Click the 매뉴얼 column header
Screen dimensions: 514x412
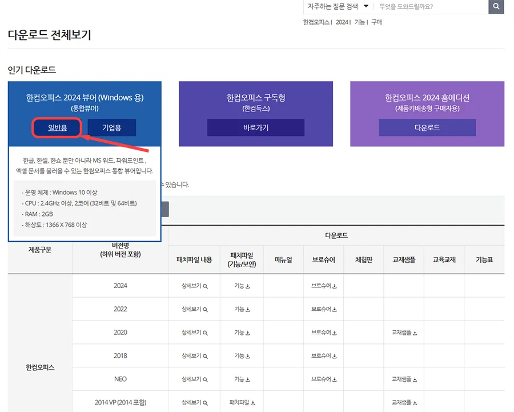point(283,259)
